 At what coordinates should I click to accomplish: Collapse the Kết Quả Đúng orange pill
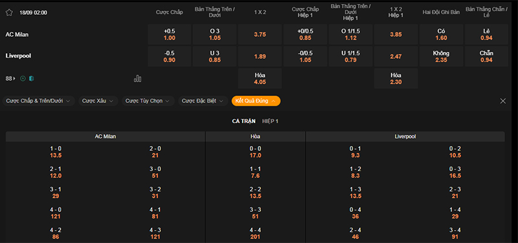[256, 101]
